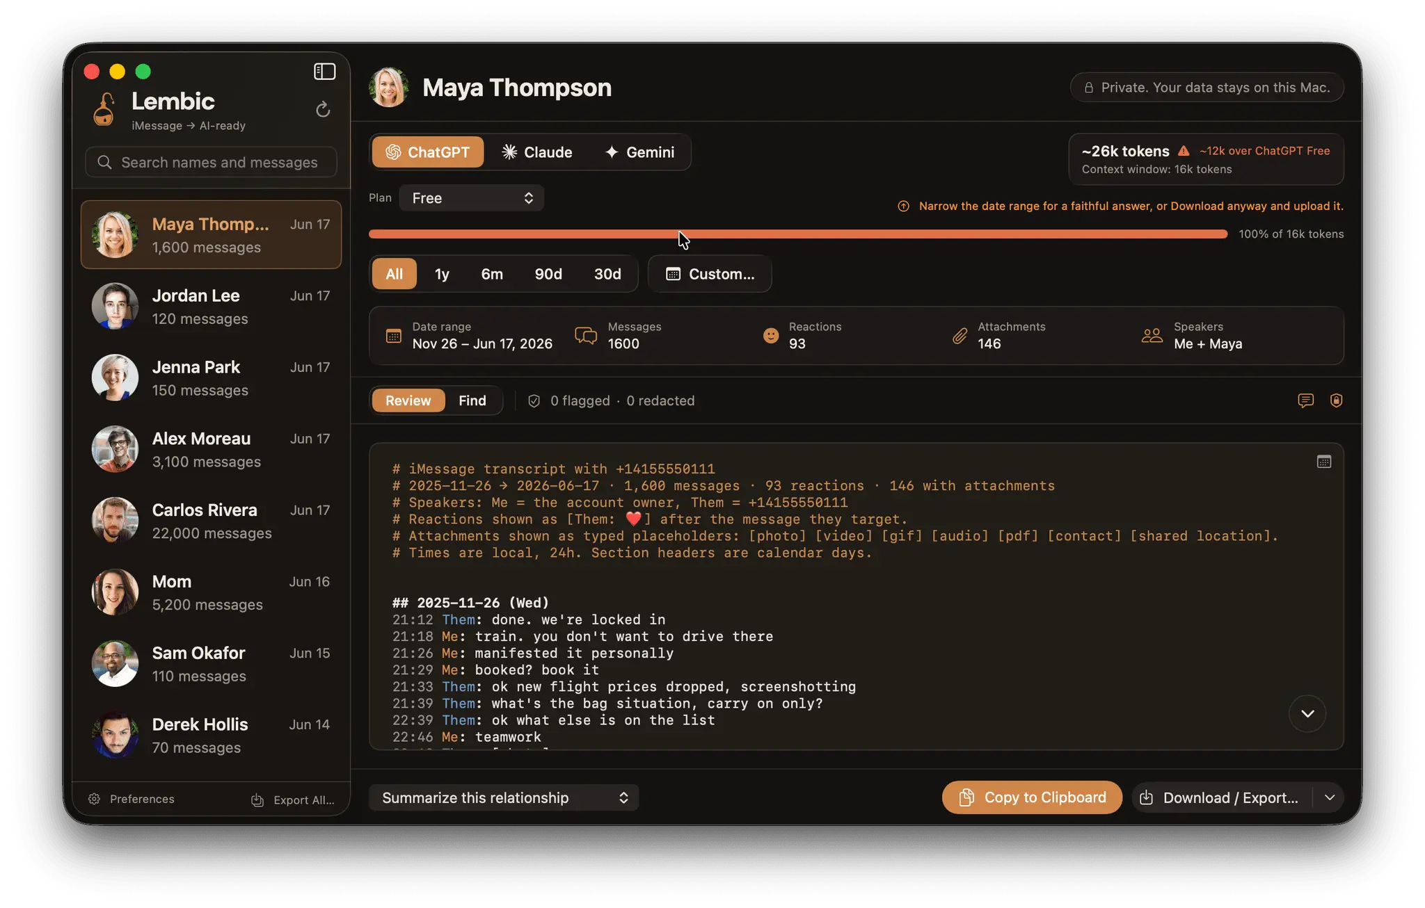
Task: Switch to Review mode
Action: (x=408, y=400)
